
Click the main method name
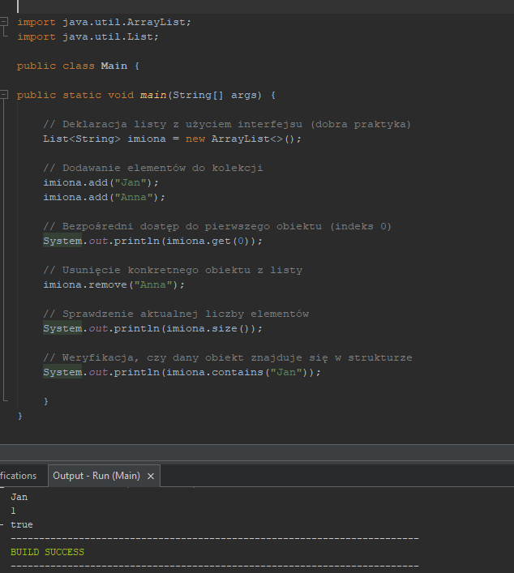point(153,95)
